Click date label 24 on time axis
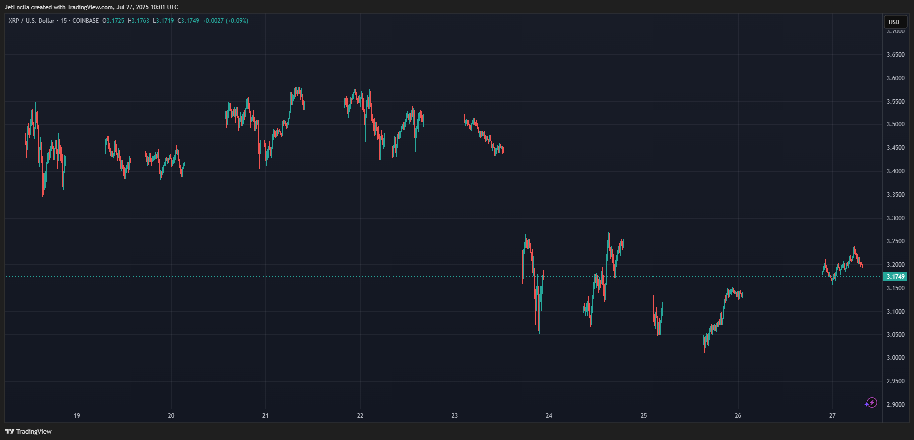 click(x=549, y=416)
